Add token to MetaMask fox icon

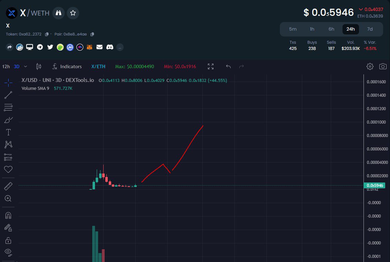(89, 47)
